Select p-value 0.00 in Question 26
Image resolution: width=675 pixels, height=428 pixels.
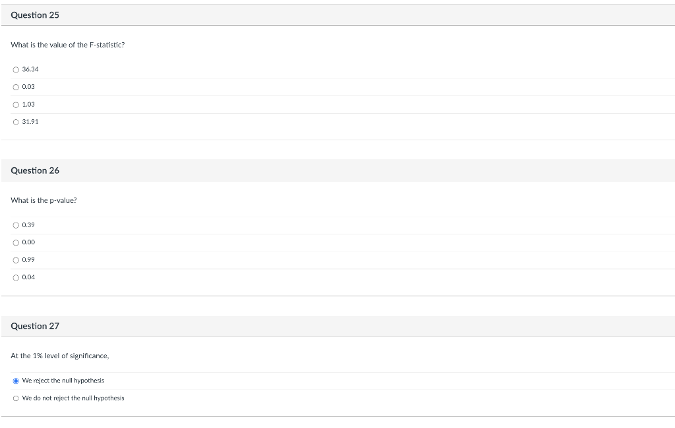[16, 242]
